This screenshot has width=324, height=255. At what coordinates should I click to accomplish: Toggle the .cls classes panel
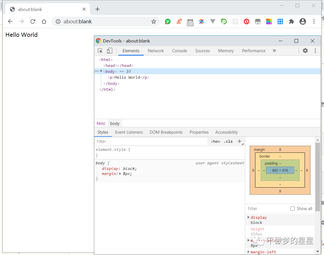(x=228, y=141)
